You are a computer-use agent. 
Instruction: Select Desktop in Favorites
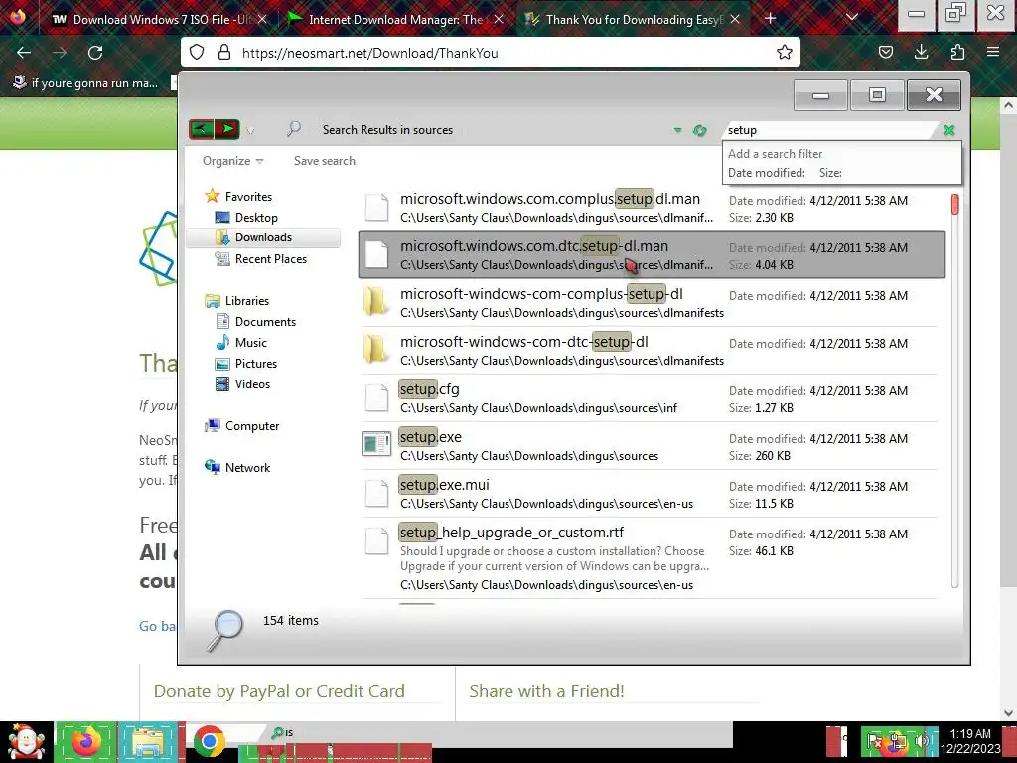(246, 218)
